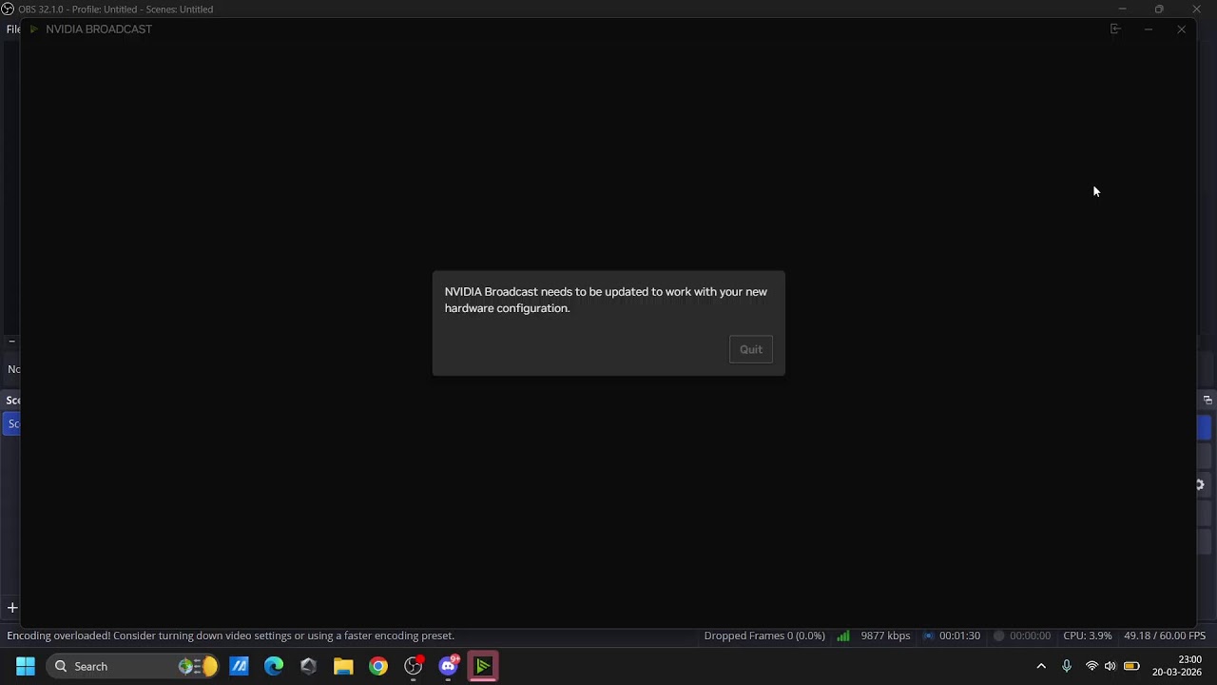The height and width of the screenshot is (685, 1217).
Task: Click the OBS controls dock pop-out icon
Action: [x=1207, y=401]
